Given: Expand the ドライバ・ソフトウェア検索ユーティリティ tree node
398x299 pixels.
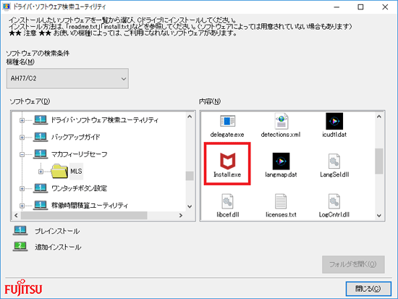Looking at the screenshot, I should (22, 120).
